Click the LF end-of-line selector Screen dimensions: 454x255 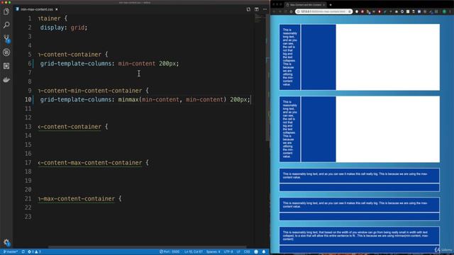pos(238,252)
